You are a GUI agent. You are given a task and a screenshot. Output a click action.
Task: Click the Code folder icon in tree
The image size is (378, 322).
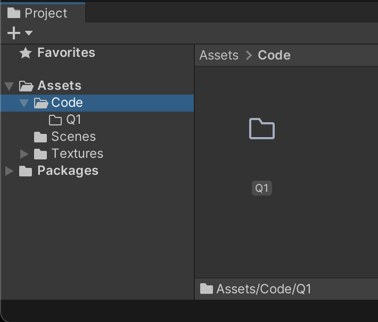point(41,103)
